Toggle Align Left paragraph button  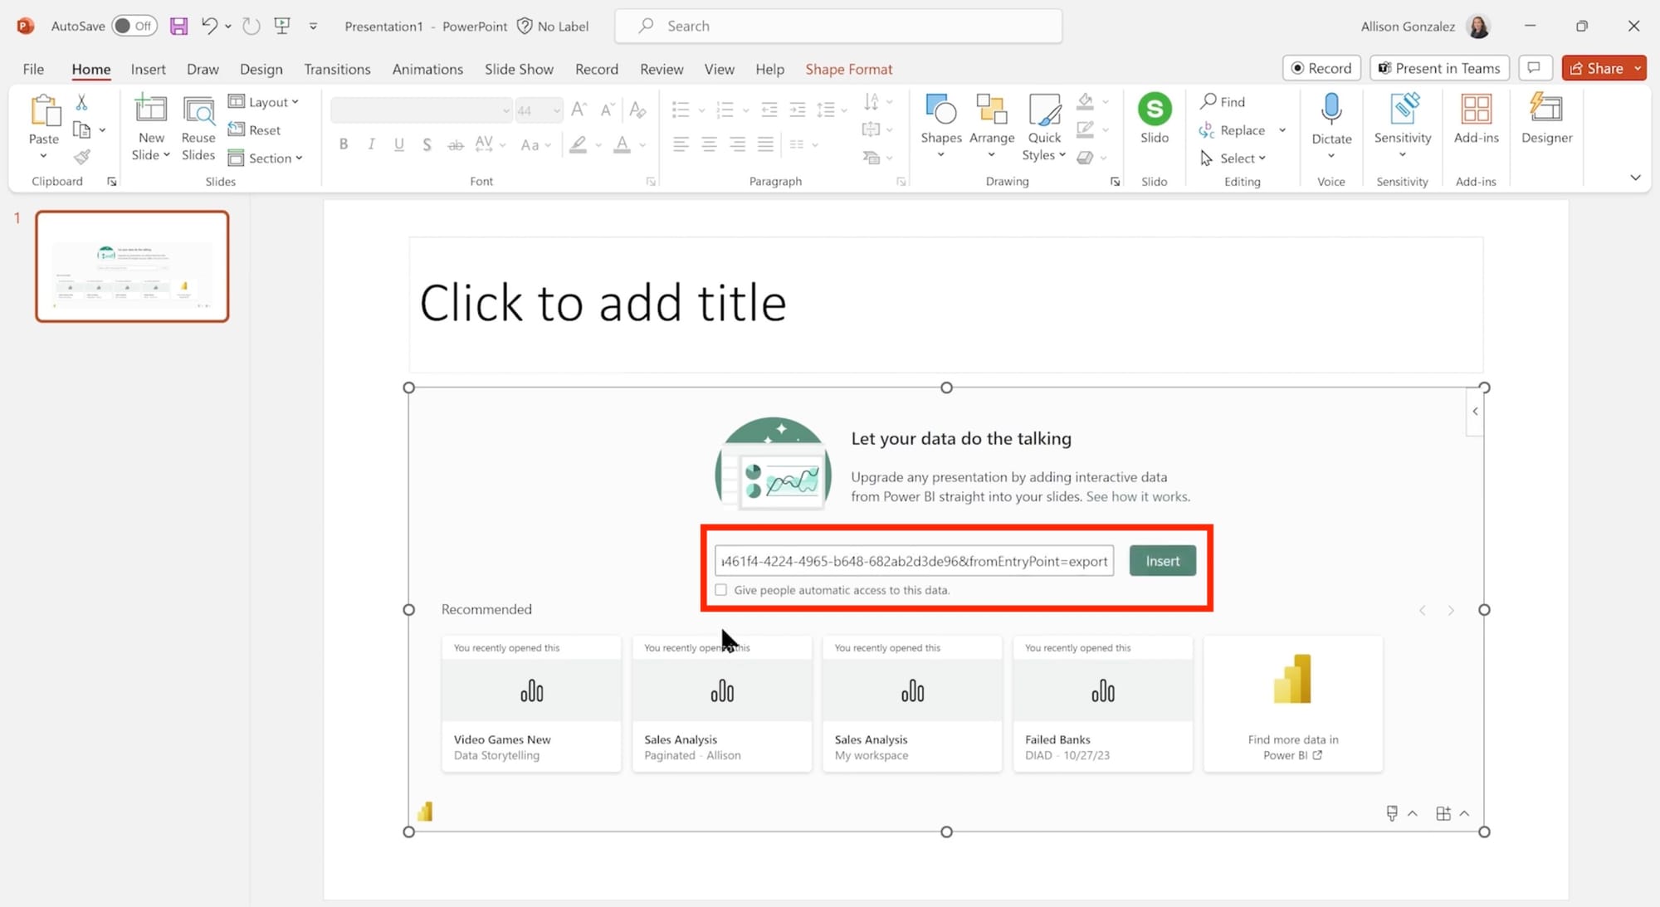point(681,144)
